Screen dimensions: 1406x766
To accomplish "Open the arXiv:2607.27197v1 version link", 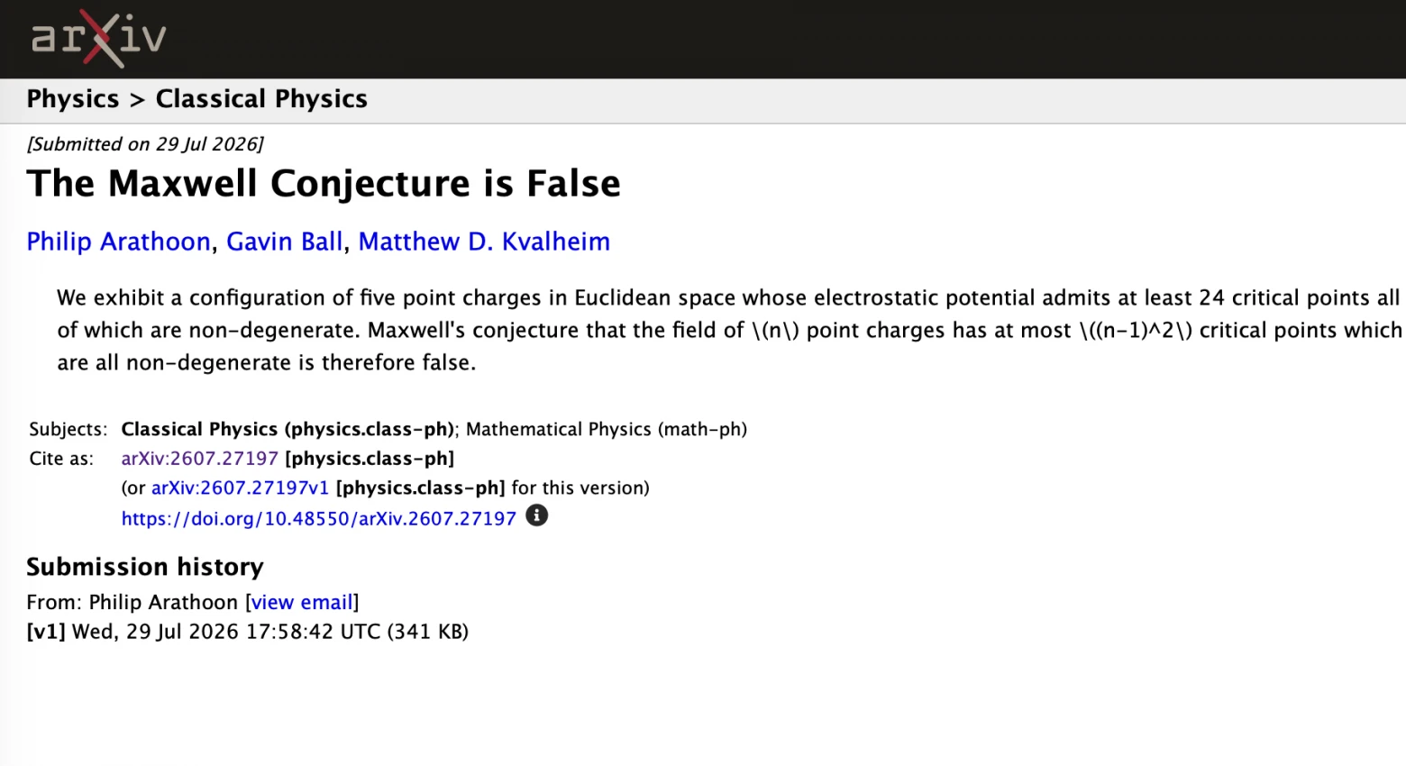I will click(240, 488).
